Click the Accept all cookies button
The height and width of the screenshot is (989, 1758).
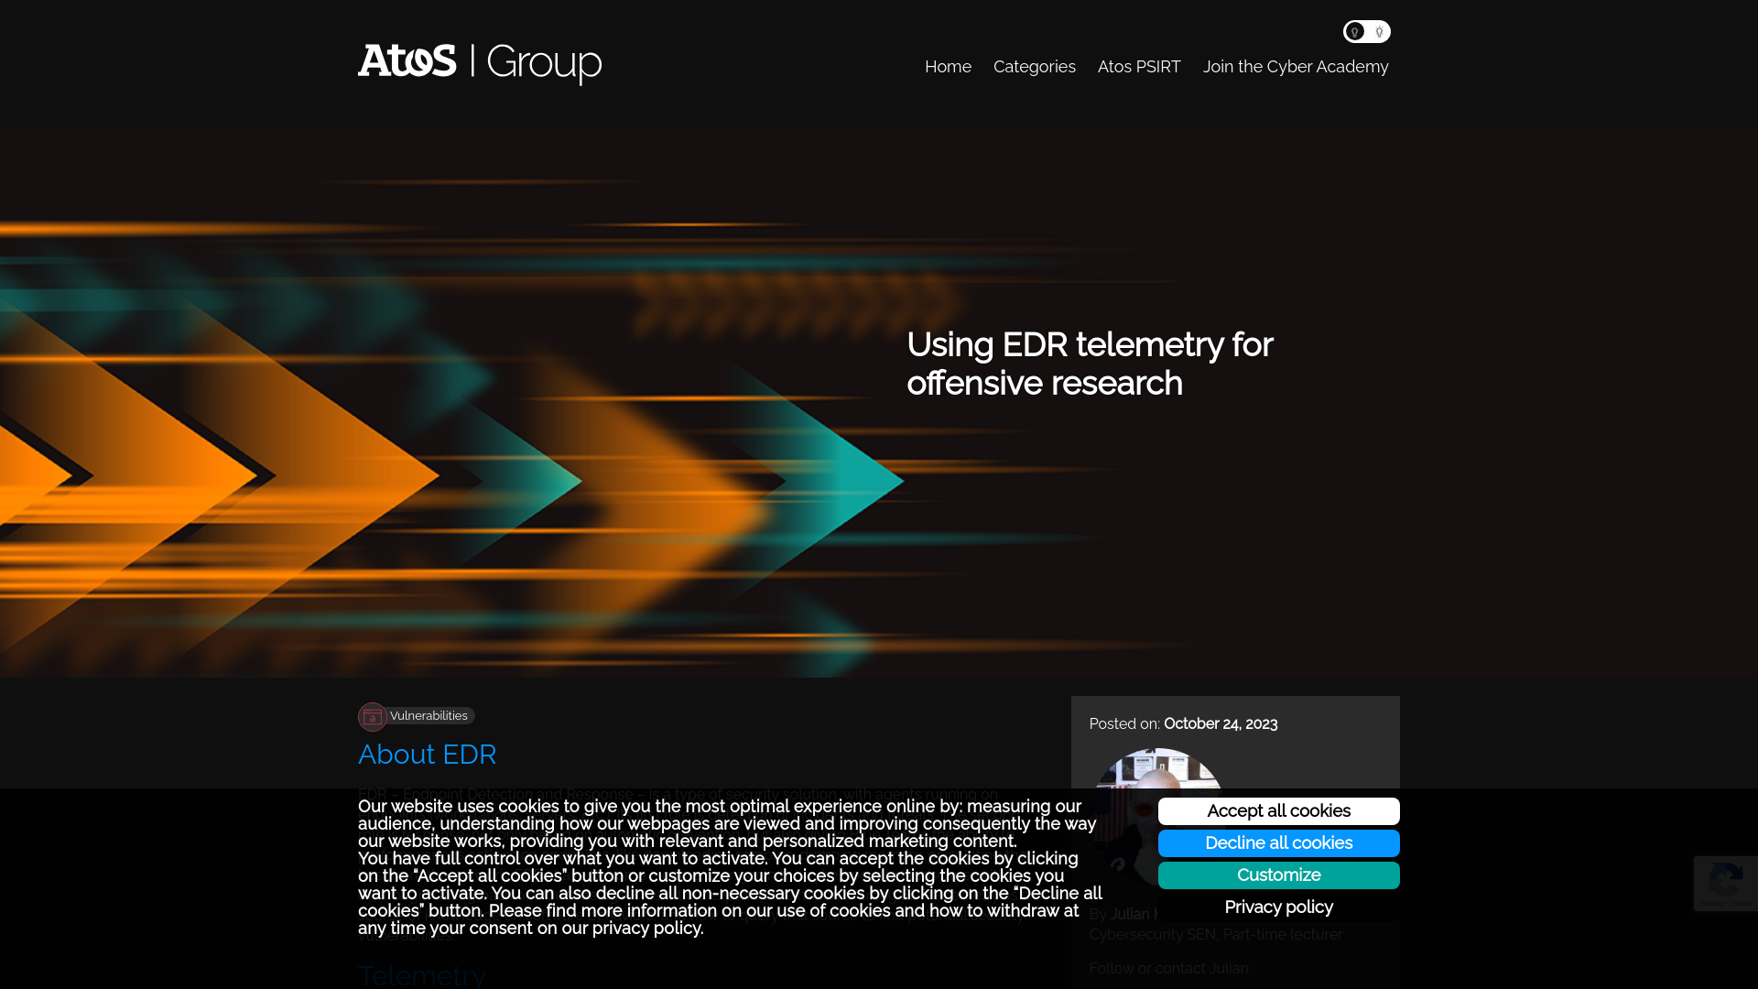point(1278,810)
